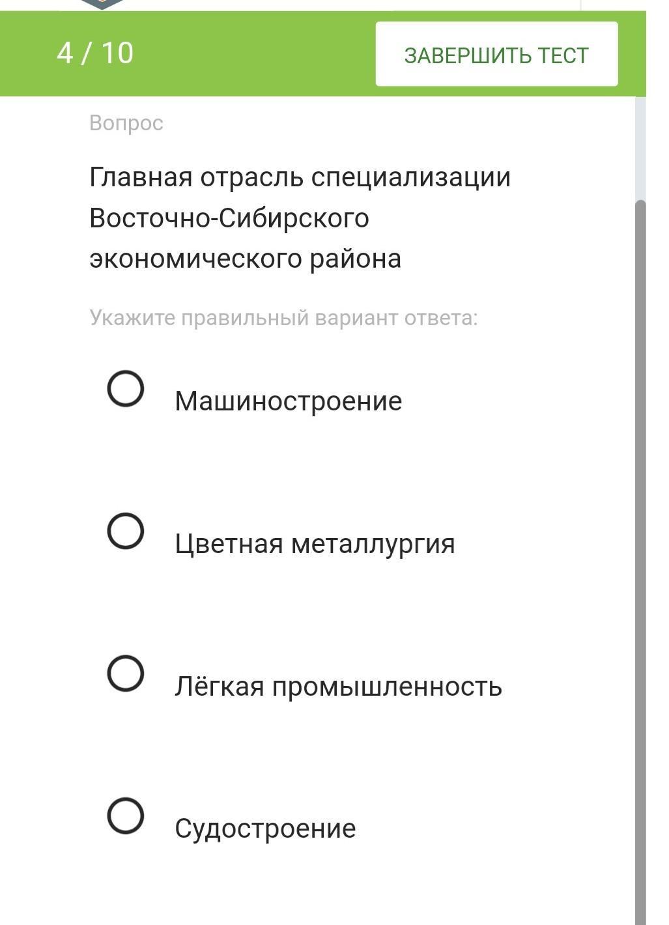Click the ЗАВЕРШИТЬ ТЕСТ button
Screen dimensions: 669x925
click(496, 54)
